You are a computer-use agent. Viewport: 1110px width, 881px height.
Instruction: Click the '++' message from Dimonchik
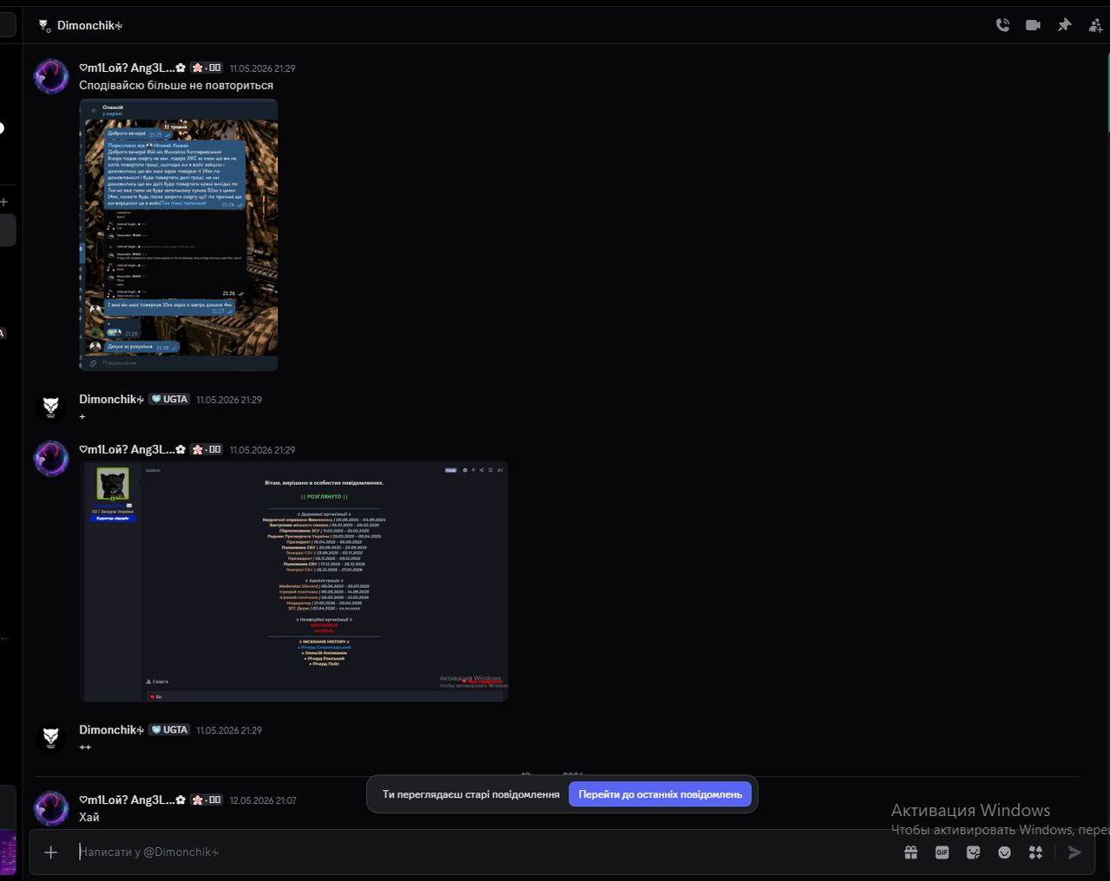(x=85, y=747)
